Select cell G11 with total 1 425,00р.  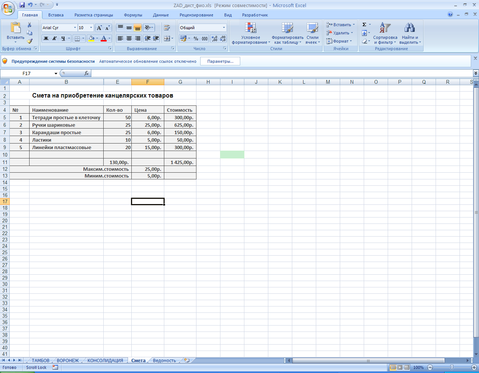[180, 163]
